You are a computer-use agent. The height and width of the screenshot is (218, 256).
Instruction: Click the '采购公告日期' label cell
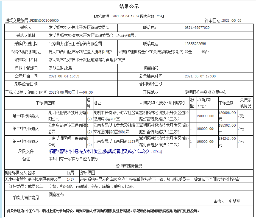coord(26,84)
